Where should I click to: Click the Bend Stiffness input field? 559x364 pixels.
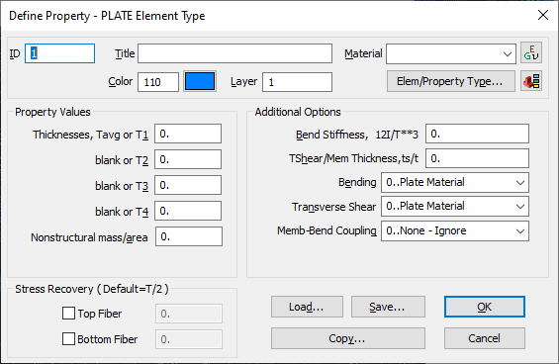(477, 134)
